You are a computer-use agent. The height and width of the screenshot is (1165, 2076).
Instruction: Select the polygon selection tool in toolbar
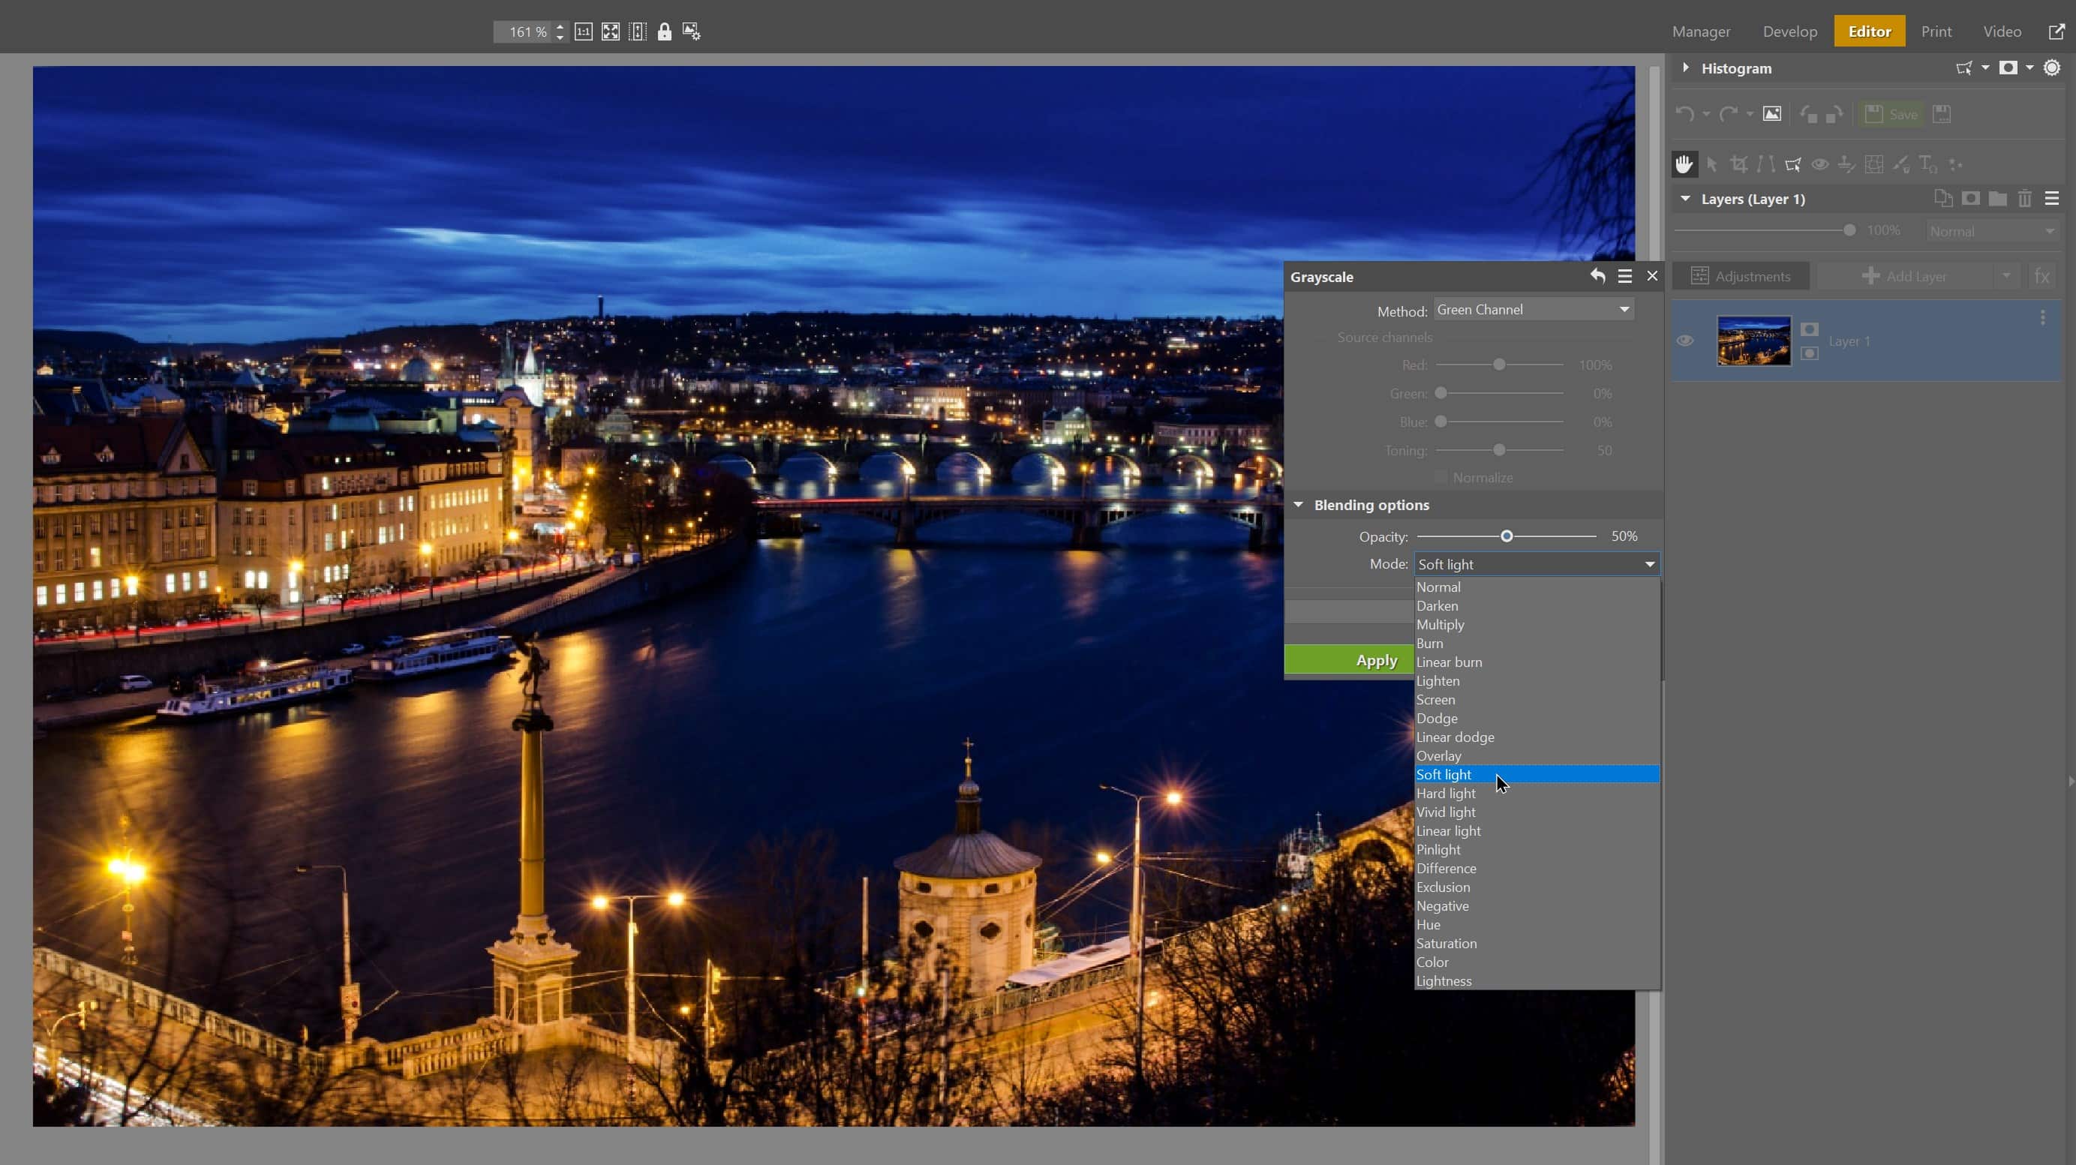(1793, 164)
